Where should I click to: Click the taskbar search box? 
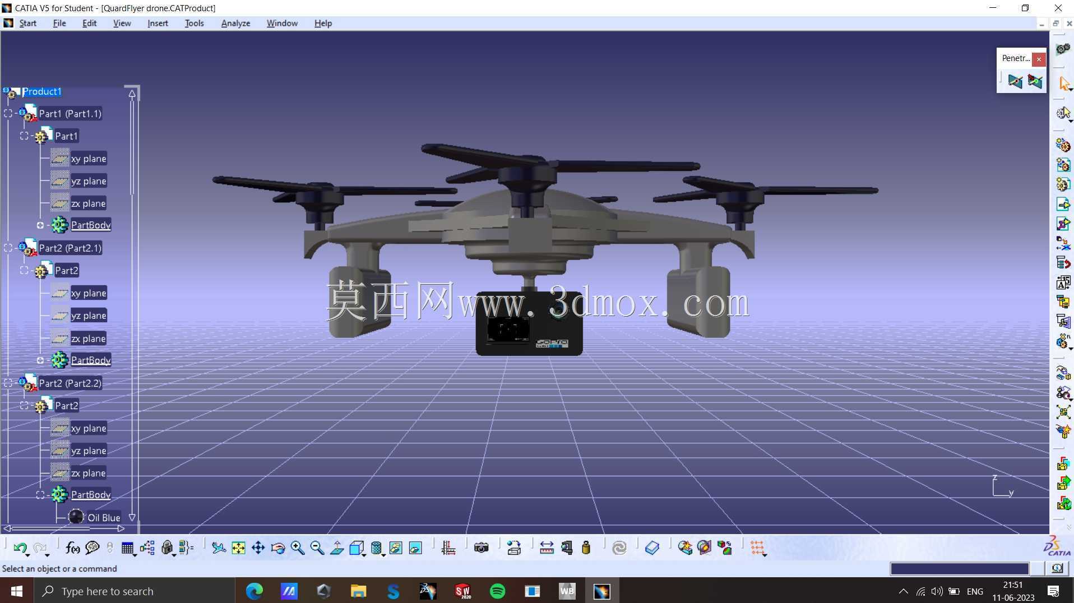[135, 591]
